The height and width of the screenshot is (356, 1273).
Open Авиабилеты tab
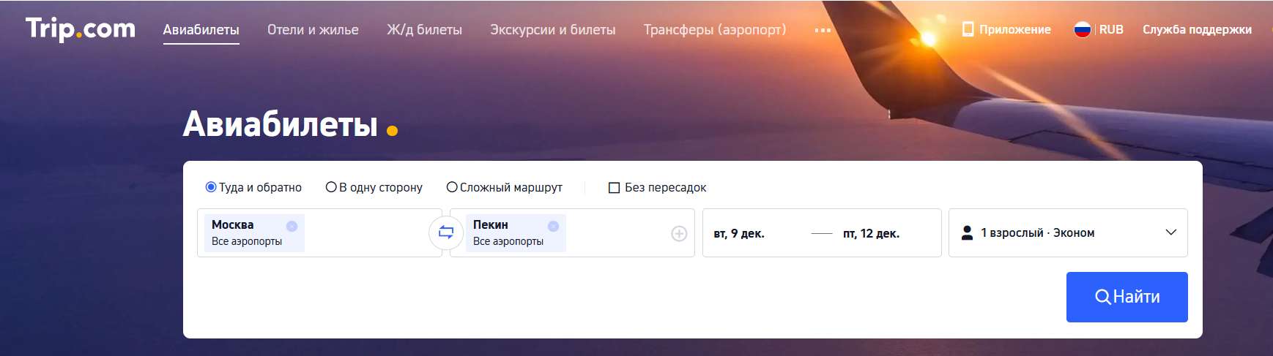click(201, 30)
